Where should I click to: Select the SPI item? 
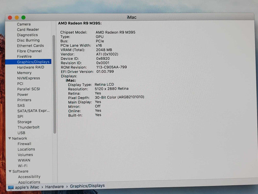pyautogui.click(x=20, y=116)
